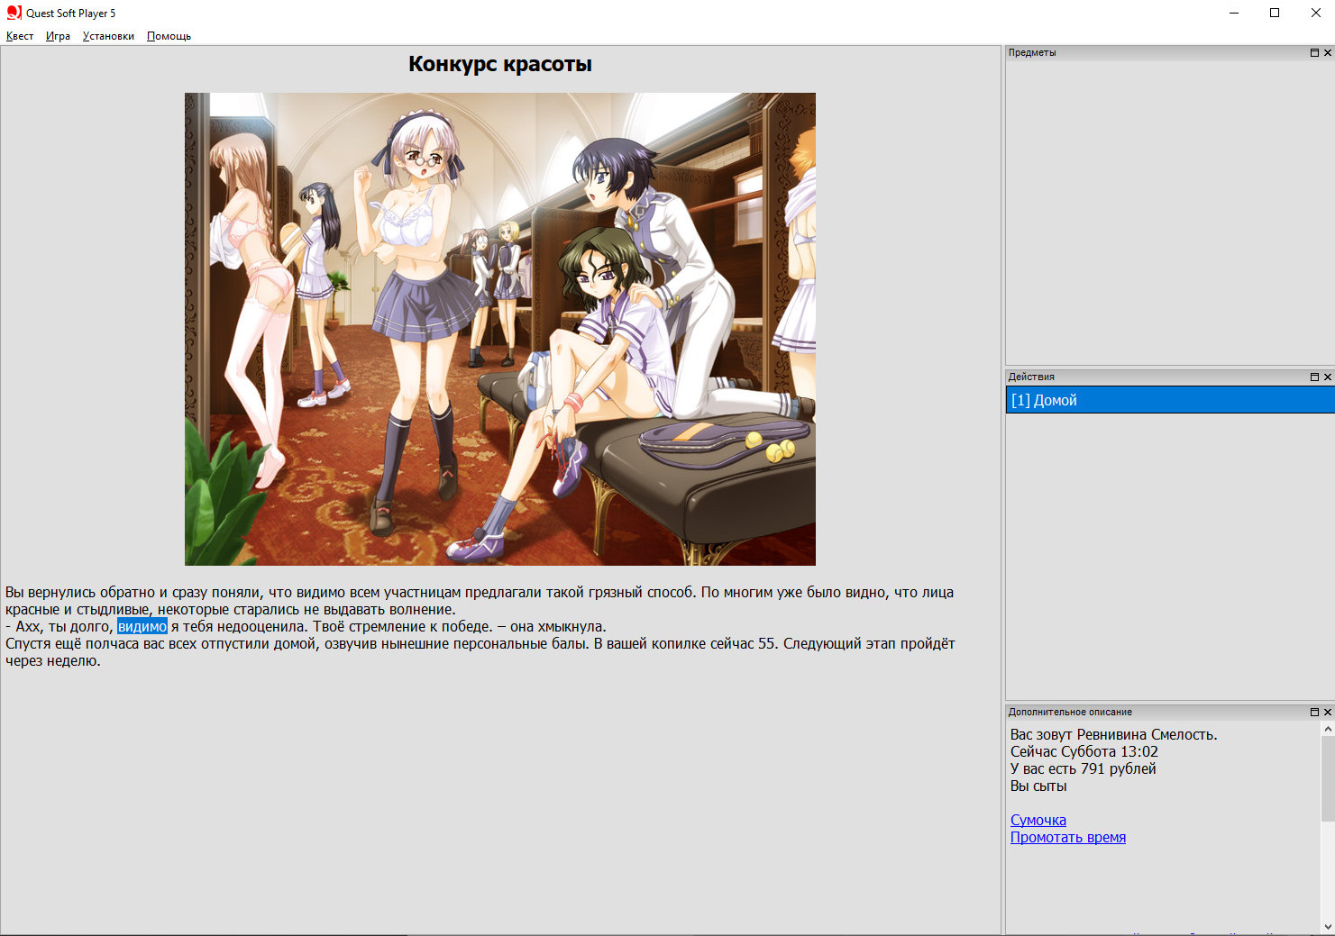Screen dimensions: 1335x936
Task: Open the Сумочка link
Action: tap(1038, 820)
